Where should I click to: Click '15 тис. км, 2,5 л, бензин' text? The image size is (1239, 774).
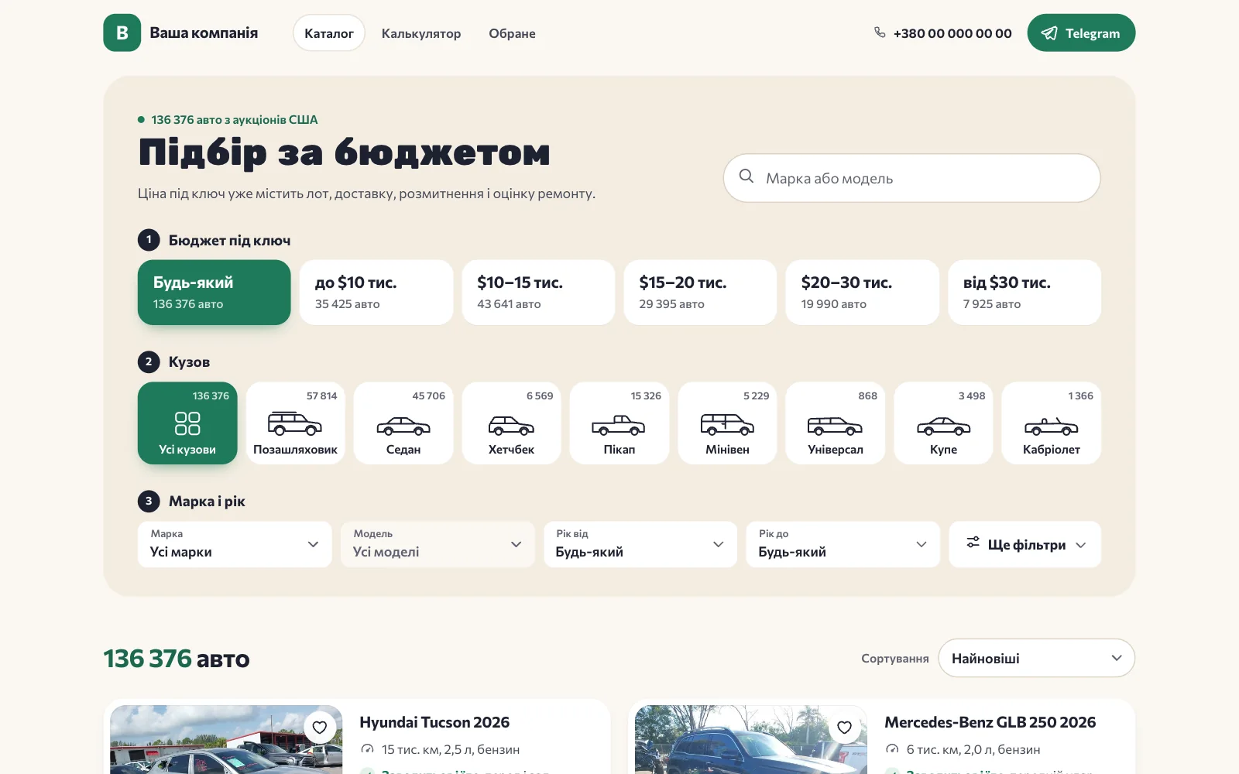(451, 749)
